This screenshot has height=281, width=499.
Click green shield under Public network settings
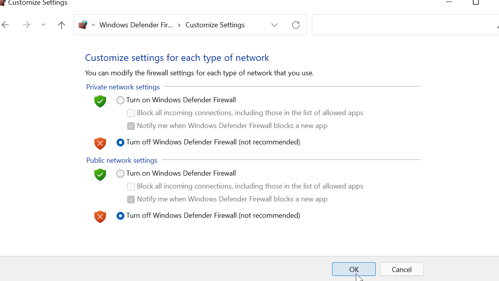pos(100,174)
